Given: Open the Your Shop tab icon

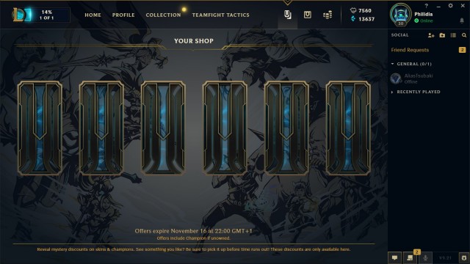Looking at the screenshot, I should click(287, 15).
